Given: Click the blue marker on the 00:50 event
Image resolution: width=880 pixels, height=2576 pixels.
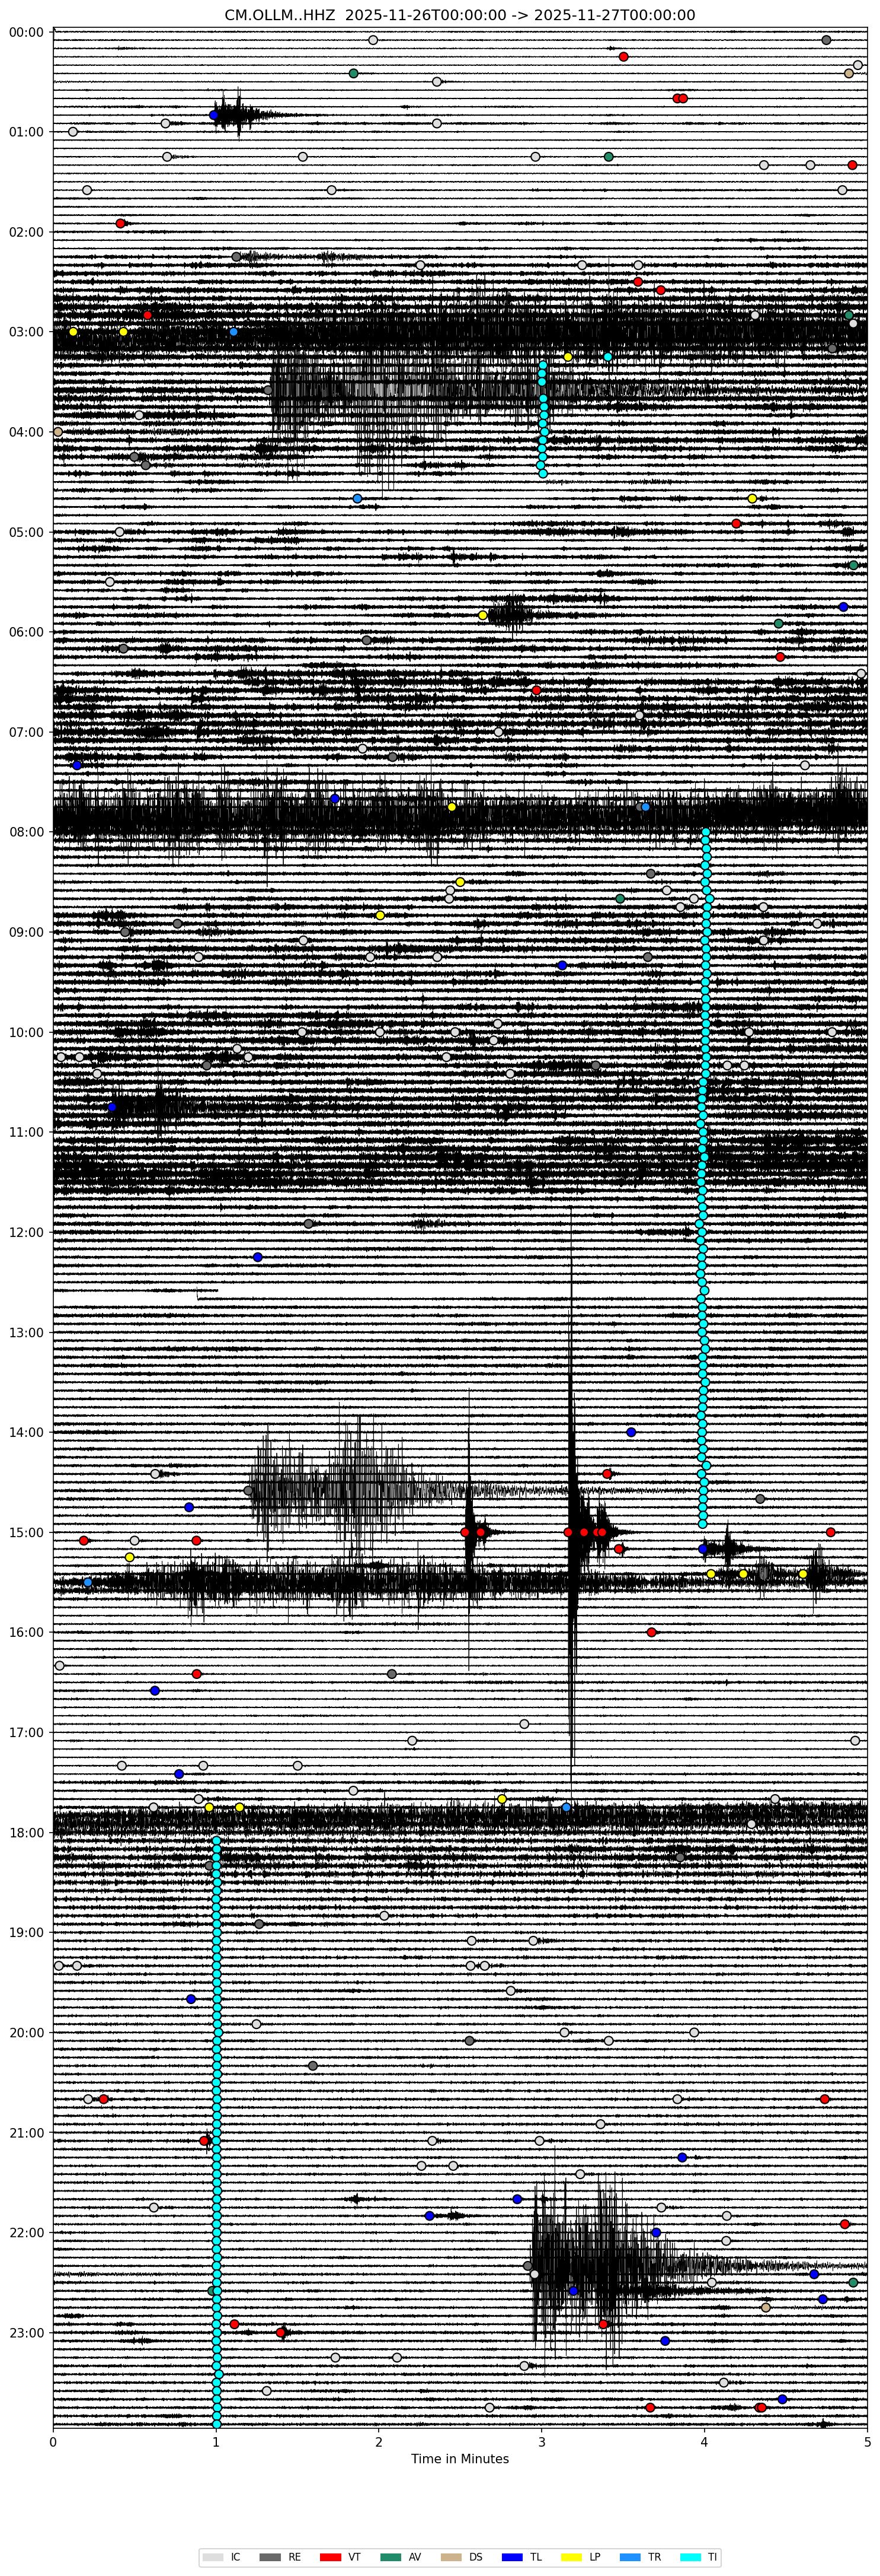Looking at the screenshot, I should pyautogui.click(x=214, y=115).
